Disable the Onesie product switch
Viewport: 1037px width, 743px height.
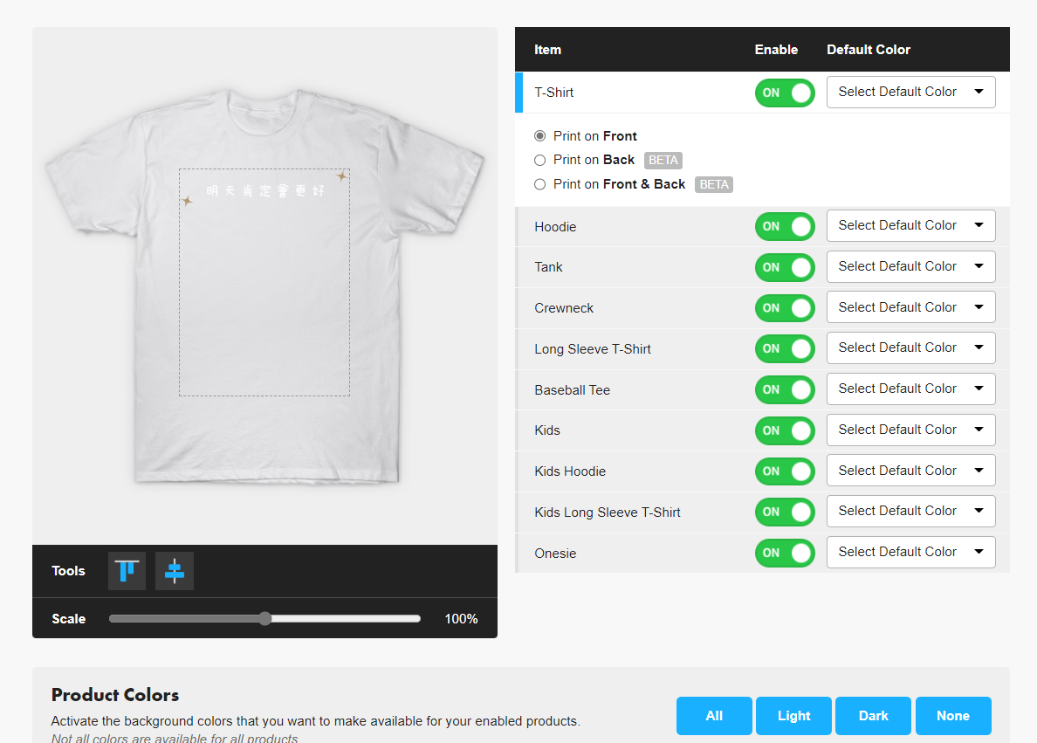785,554
